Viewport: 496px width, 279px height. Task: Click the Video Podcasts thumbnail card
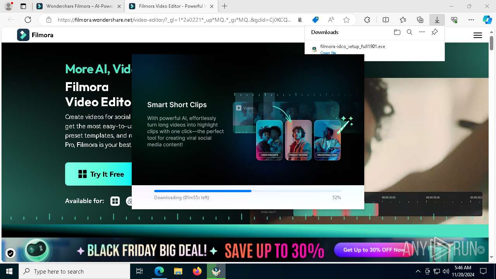[269, 140]
